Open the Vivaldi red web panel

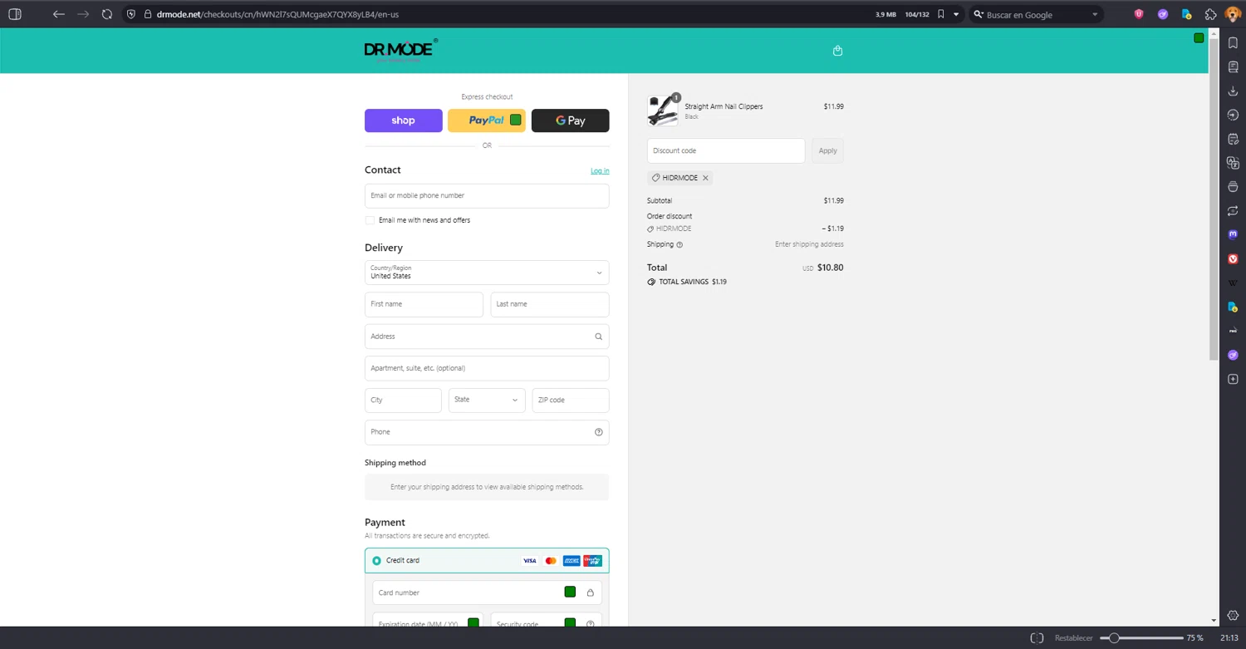pyautogui.click(x=1233, y=259)
